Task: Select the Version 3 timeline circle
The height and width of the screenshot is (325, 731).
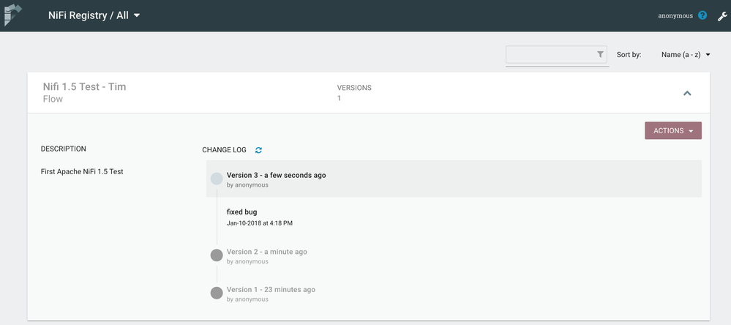Action: coord(217,179)
